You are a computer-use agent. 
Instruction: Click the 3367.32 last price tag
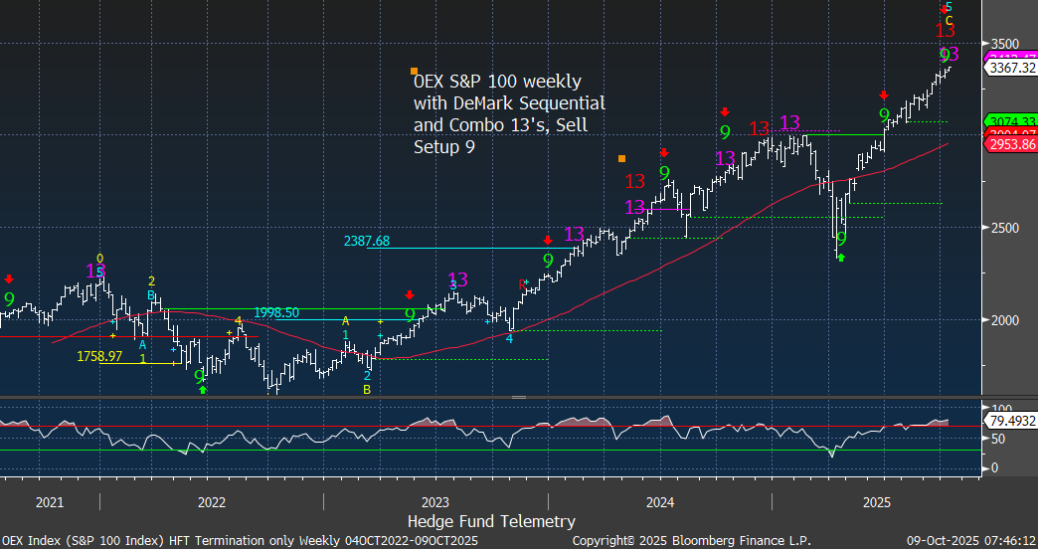pos(1011,69)
